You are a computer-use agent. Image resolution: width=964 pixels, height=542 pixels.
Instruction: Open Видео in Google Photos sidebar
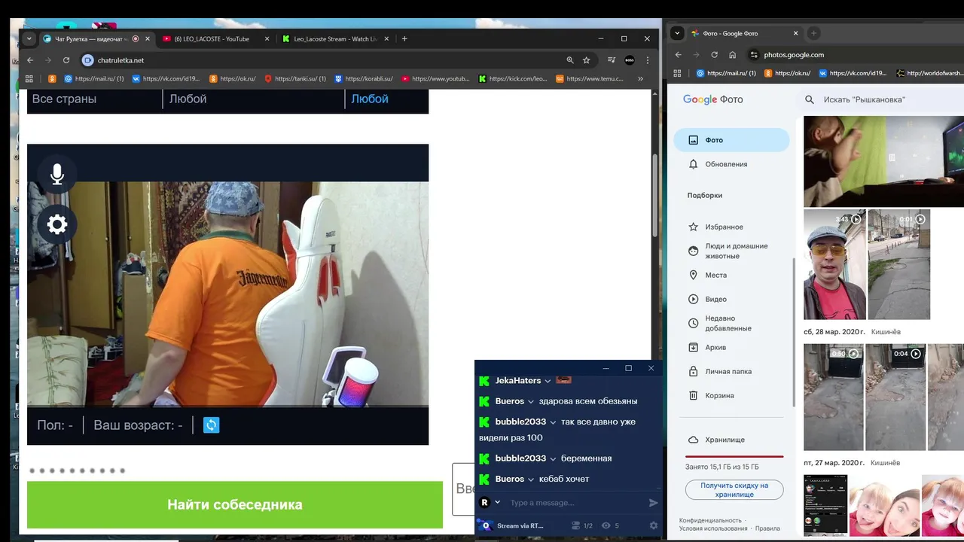click(x=715, y=299)
